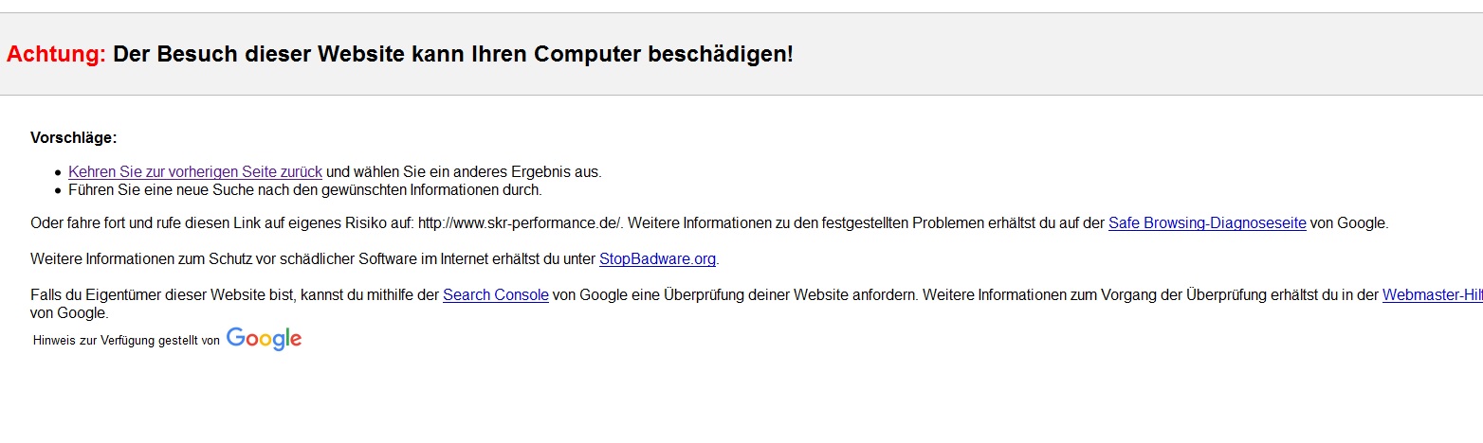Visit the StopBadware.org link
Viewport: 1483px width, 443px height.
click(658, 259)
